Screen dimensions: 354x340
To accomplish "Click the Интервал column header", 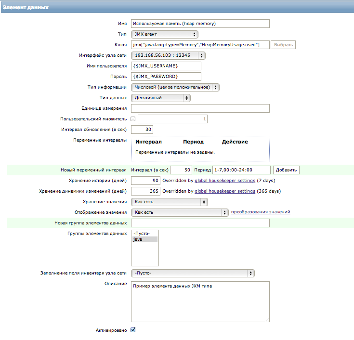I will pyautogui.click(x=148, y=142).
